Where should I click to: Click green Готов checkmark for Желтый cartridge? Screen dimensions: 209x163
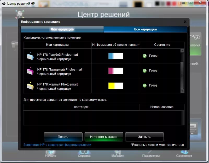(145, 86)
